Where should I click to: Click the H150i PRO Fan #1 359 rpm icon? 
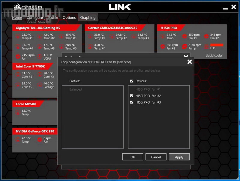coord(184,36)
